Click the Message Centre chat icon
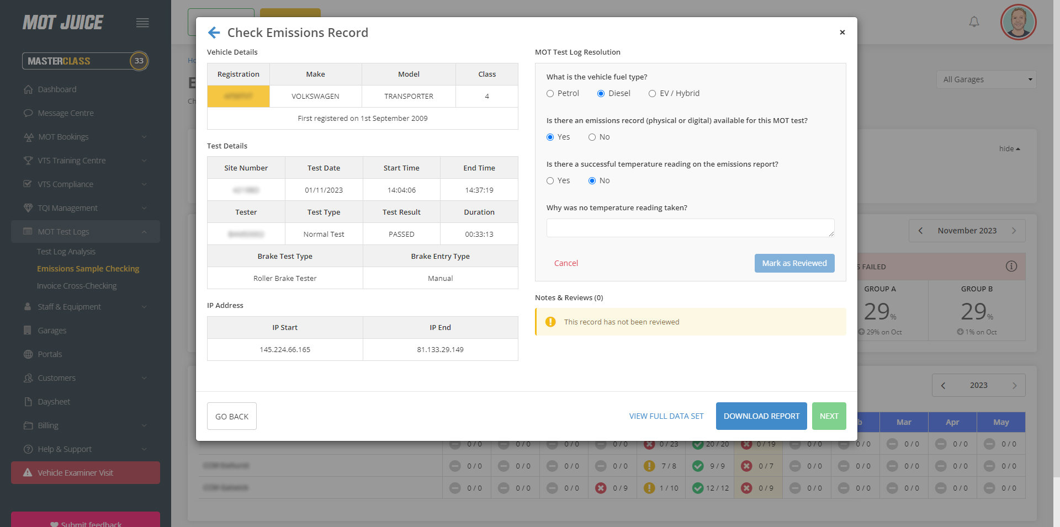1060x527 pixels. [28, 113]
